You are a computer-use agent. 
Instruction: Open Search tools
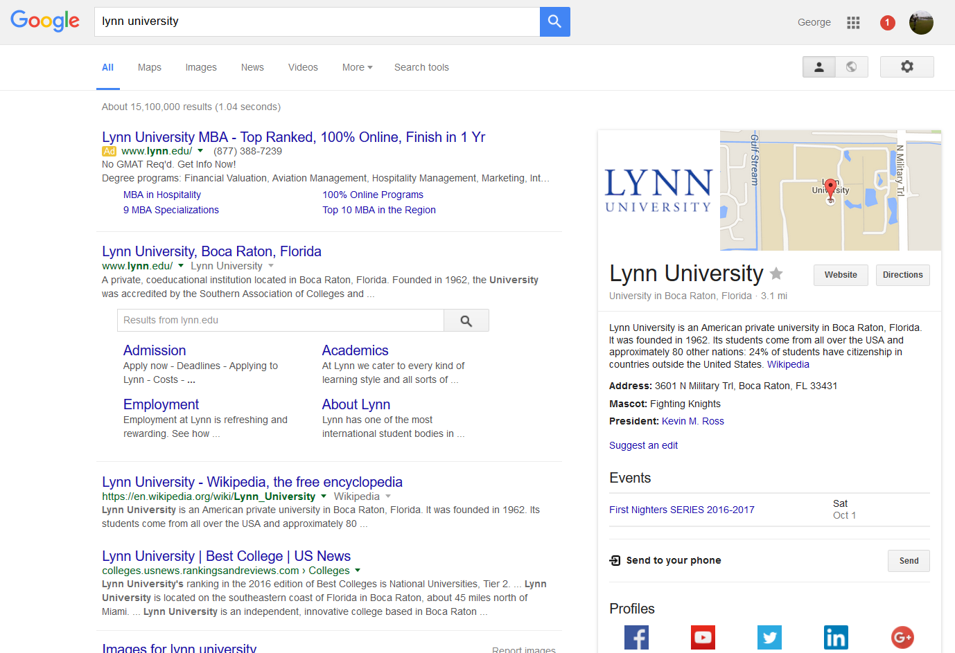click(x=421, y=67)
